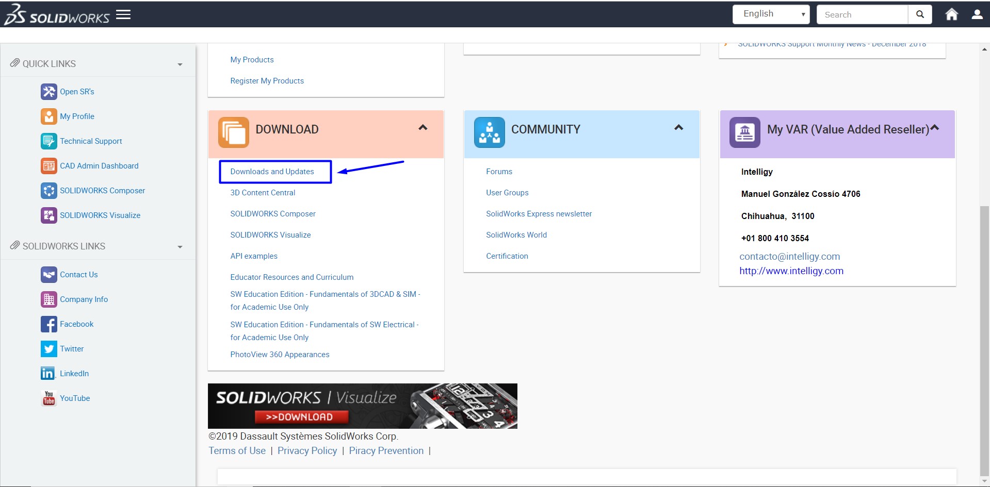Collapse the SOLIDWORKS LINKS section arrow
This screenshot has height=487, width=990.
click(x=180, y=247)
